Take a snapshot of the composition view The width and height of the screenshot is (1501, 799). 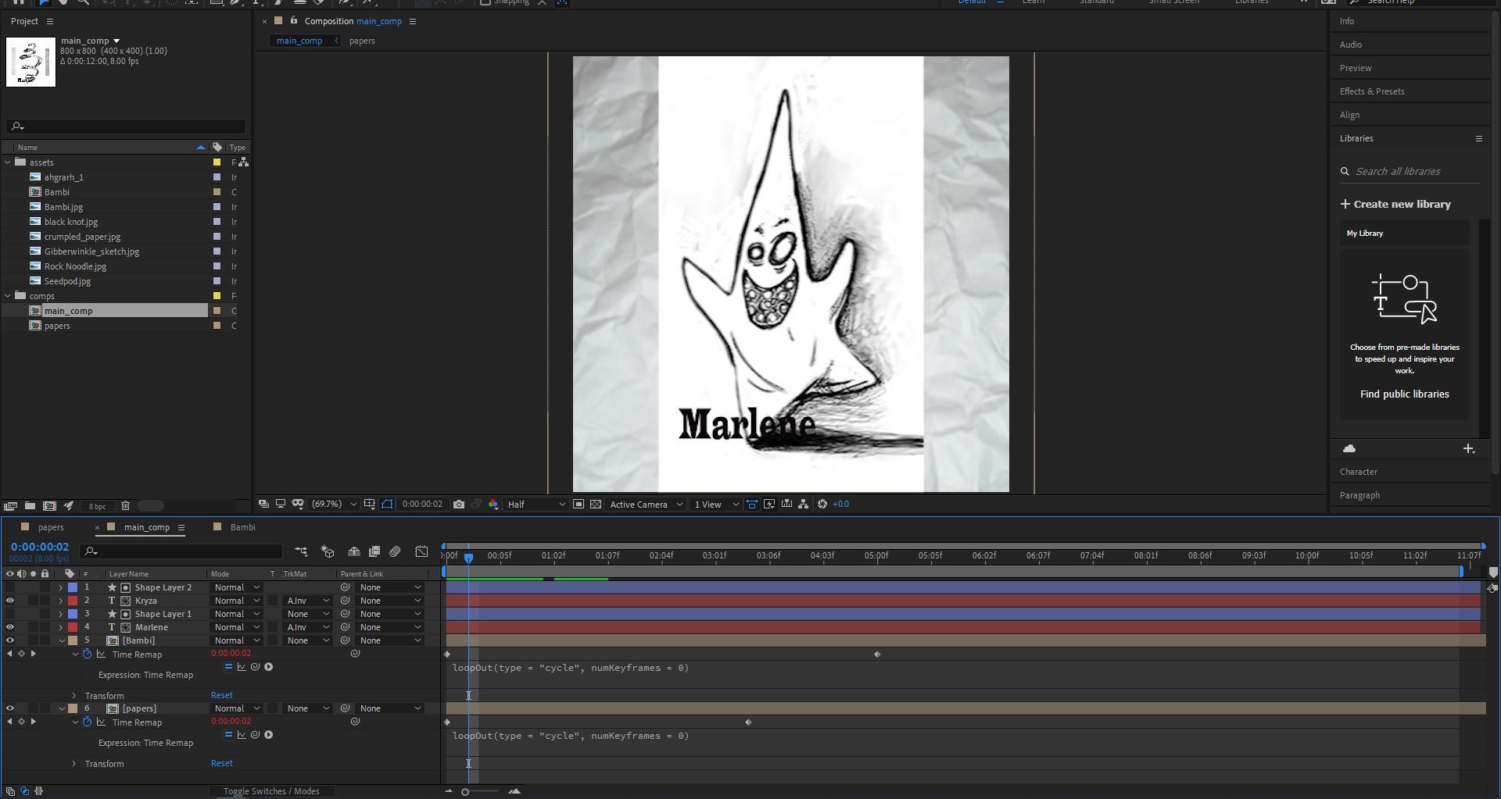460,505
